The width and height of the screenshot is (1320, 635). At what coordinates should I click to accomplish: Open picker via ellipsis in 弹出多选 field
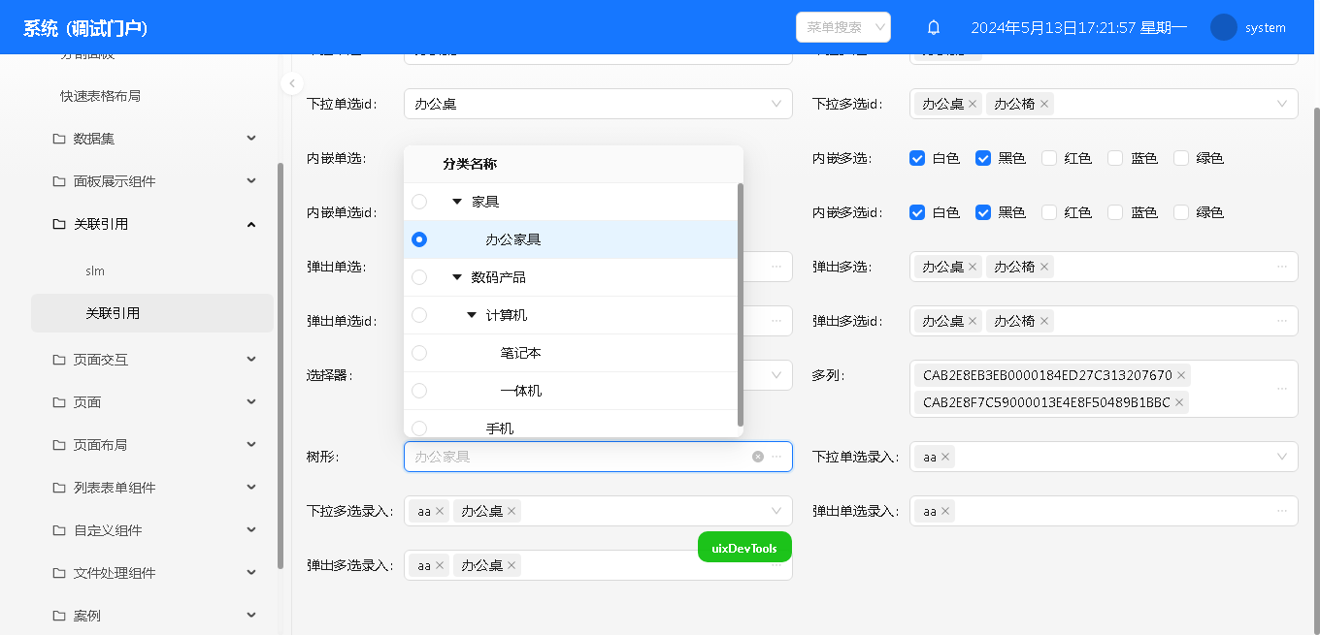[1282, 267]
